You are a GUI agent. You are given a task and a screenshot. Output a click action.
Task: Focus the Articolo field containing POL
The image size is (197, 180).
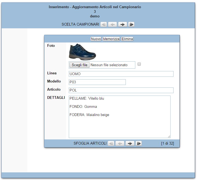(121, 90)
